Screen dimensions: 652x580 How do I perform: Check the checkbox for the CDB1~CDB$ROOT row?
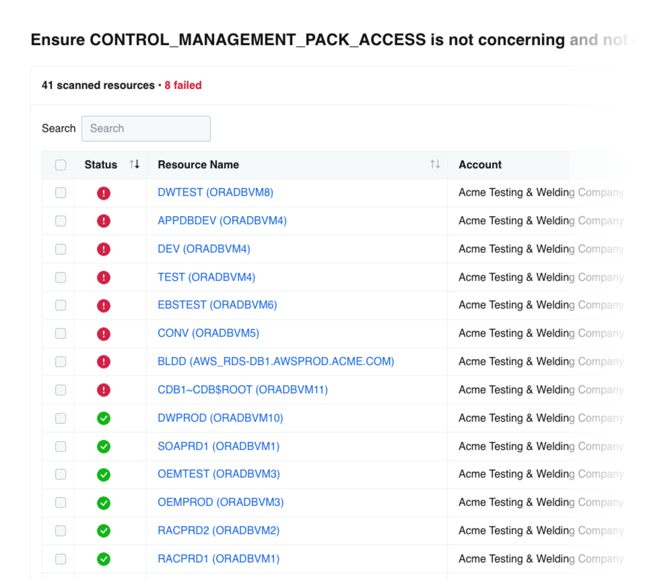[60, 390]
